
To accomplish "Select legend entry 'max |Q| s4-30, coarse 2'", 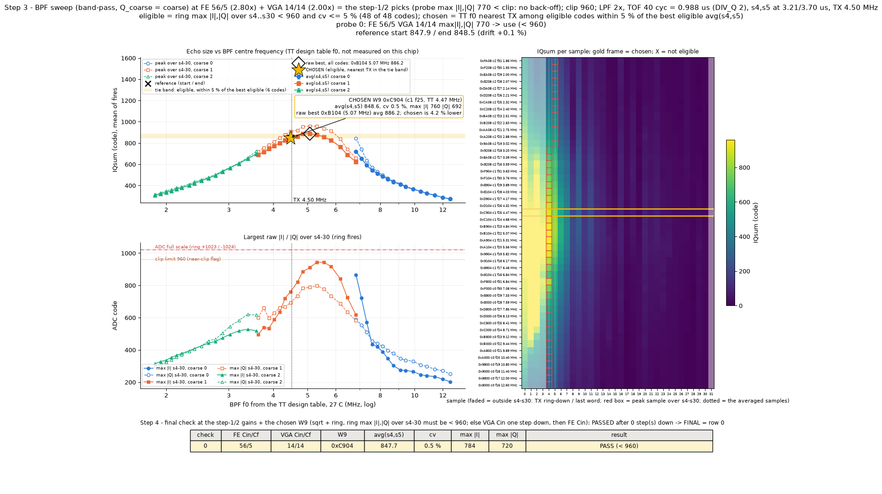I will (250, 382).
